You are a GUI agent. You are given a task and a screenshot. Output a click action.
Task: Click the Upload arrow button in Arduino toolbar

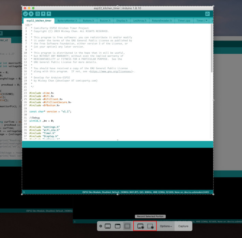pyautogui.click(x=31, y=14)
